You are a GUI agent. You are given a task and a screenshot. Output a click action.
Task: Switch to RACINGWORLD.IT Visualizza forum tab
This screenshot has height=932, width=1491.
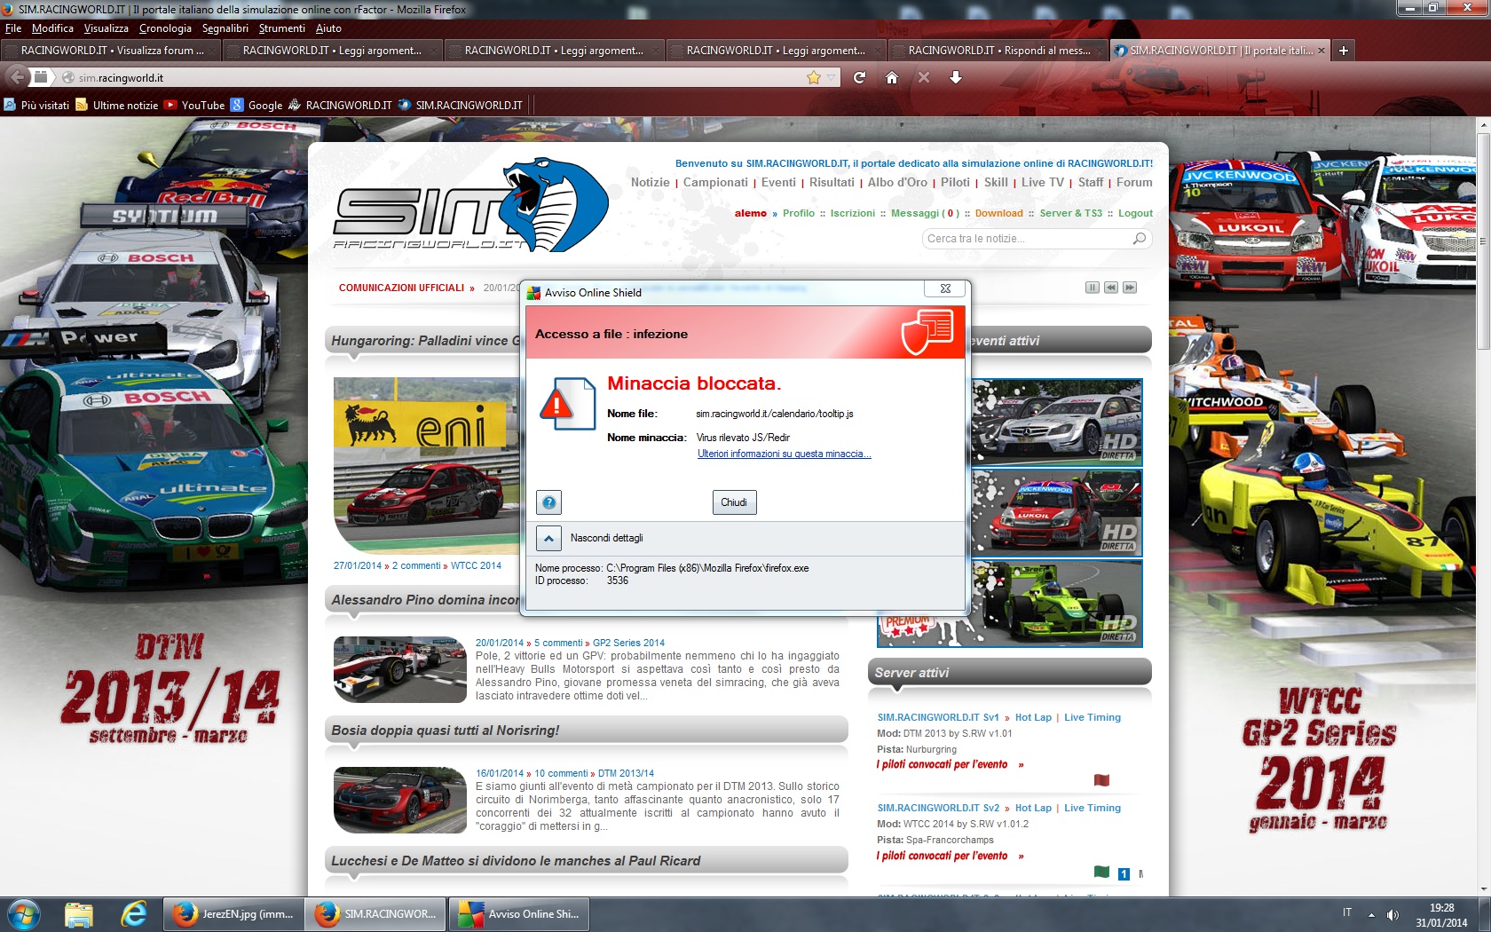[x=110, y=51]
